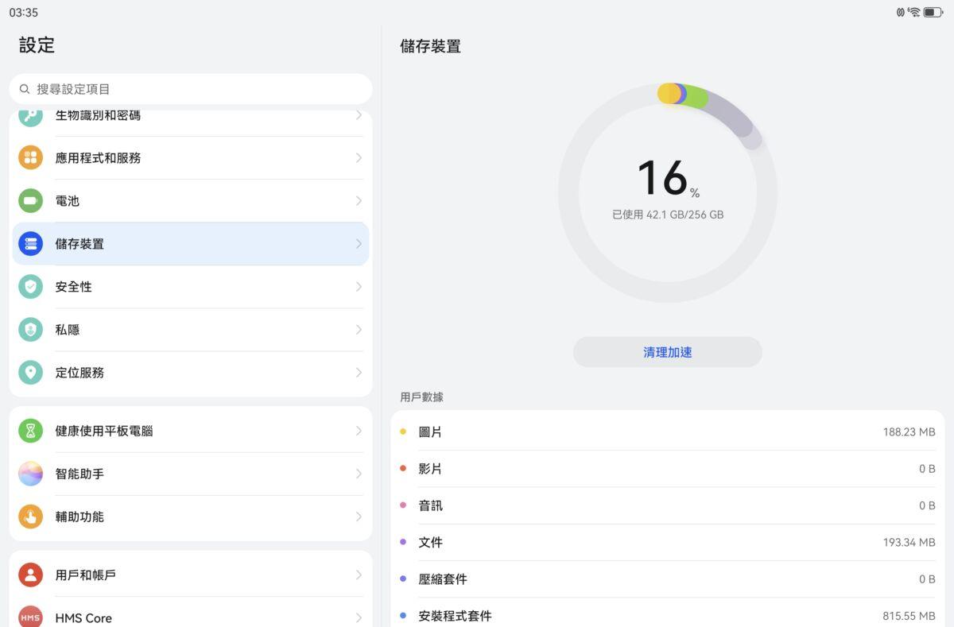Click the Digital Balance (健康使用平板電腦) hourglass icon
Viewport: 954px width, 627px height.
pos(30,431)
